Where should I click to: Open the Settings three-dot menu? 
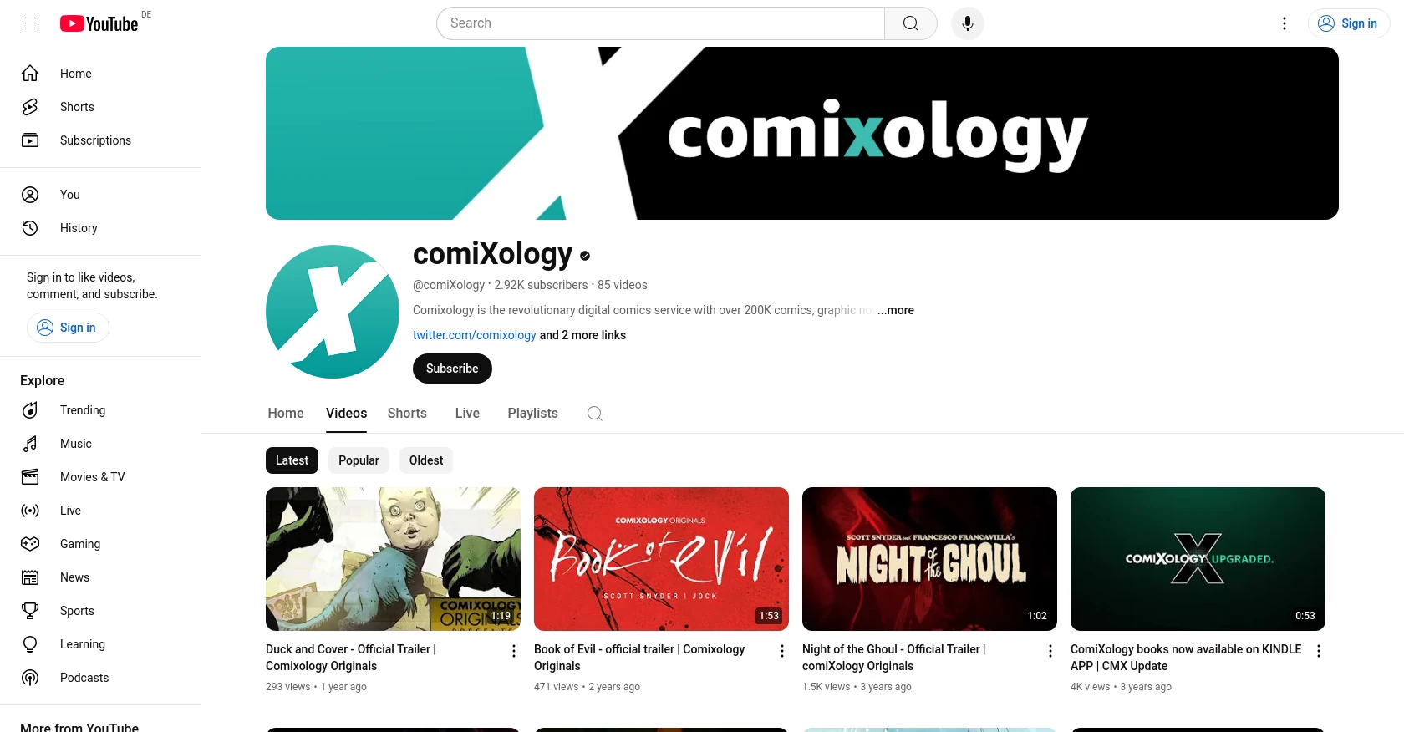click(1284, 23)
